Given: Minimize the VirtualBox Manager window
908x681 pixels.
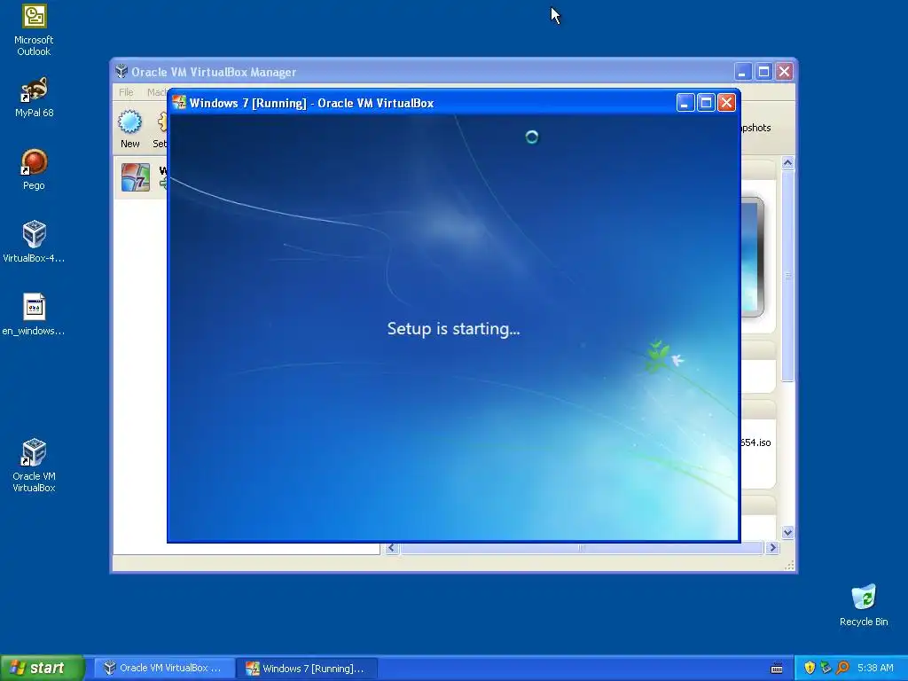Looking at the screenshot, I should pyautogui.click(x=743, y=71).
